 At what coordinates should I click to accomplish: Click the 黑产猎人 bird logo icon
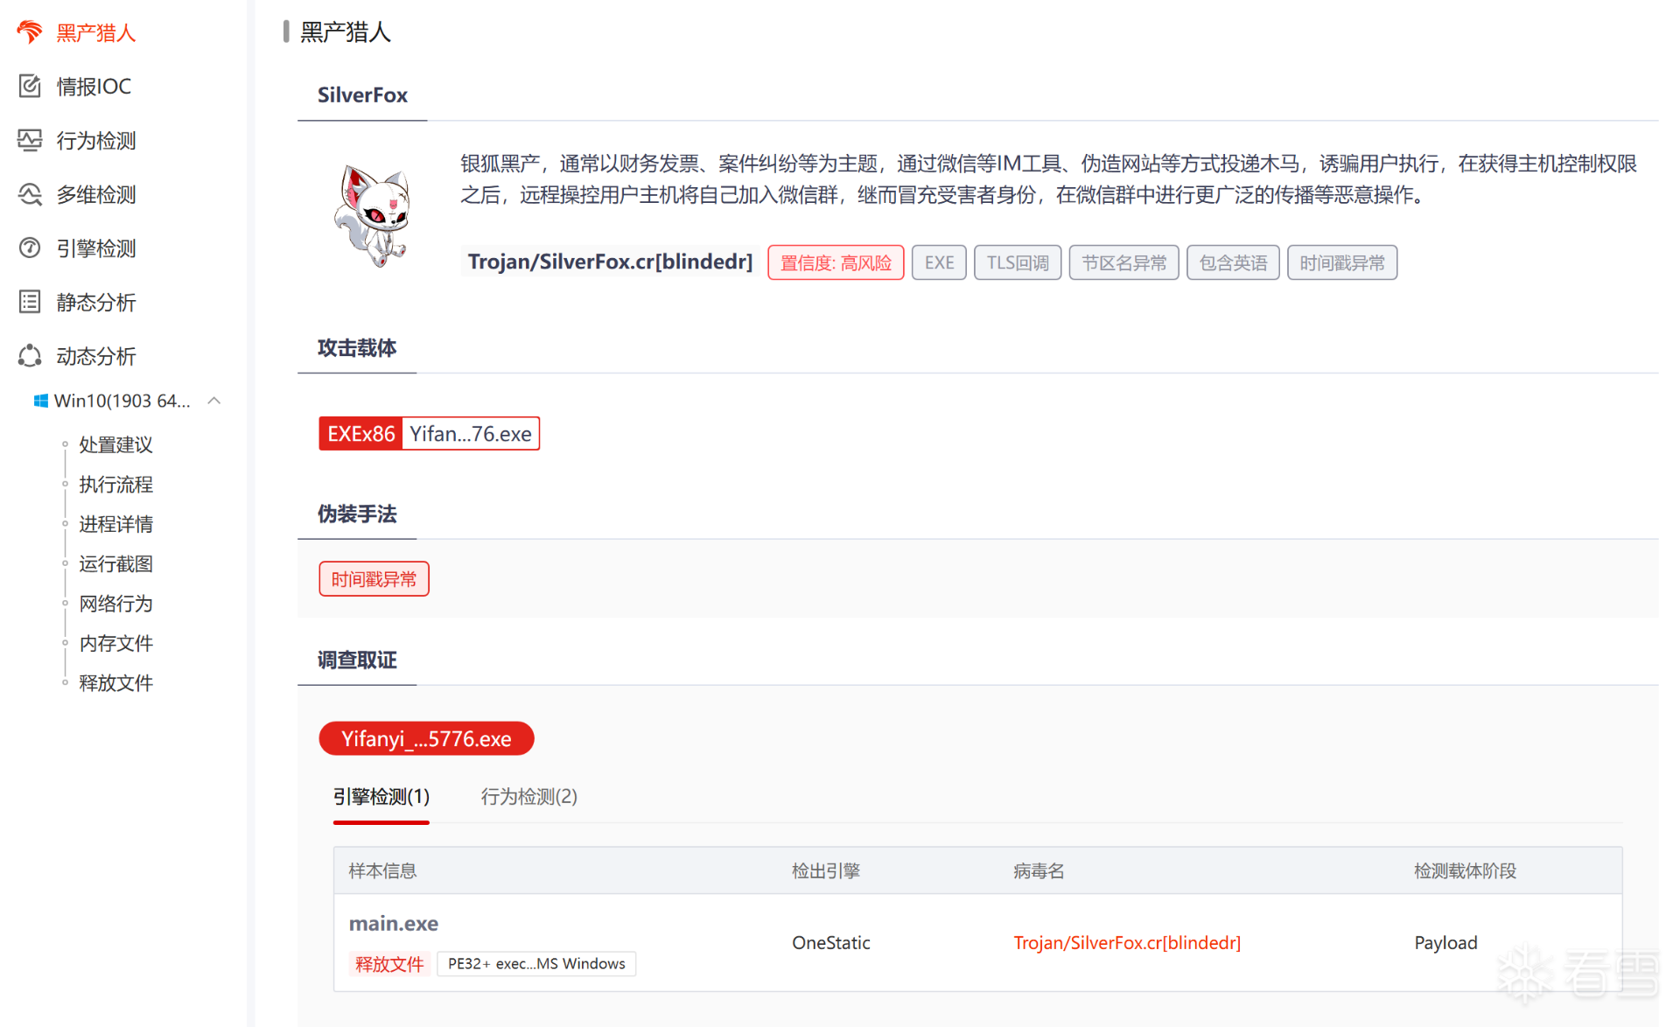point(29,32)
